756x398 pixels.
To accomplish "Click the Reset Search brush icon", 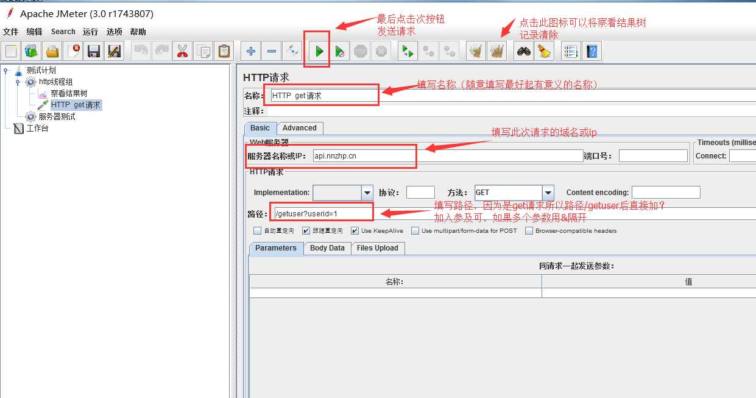I will (544, 51).
